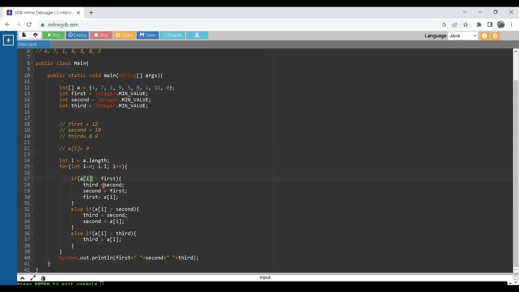Click the line 'int[] a = {4, 7, 1, 9...'

pos(117,88)
